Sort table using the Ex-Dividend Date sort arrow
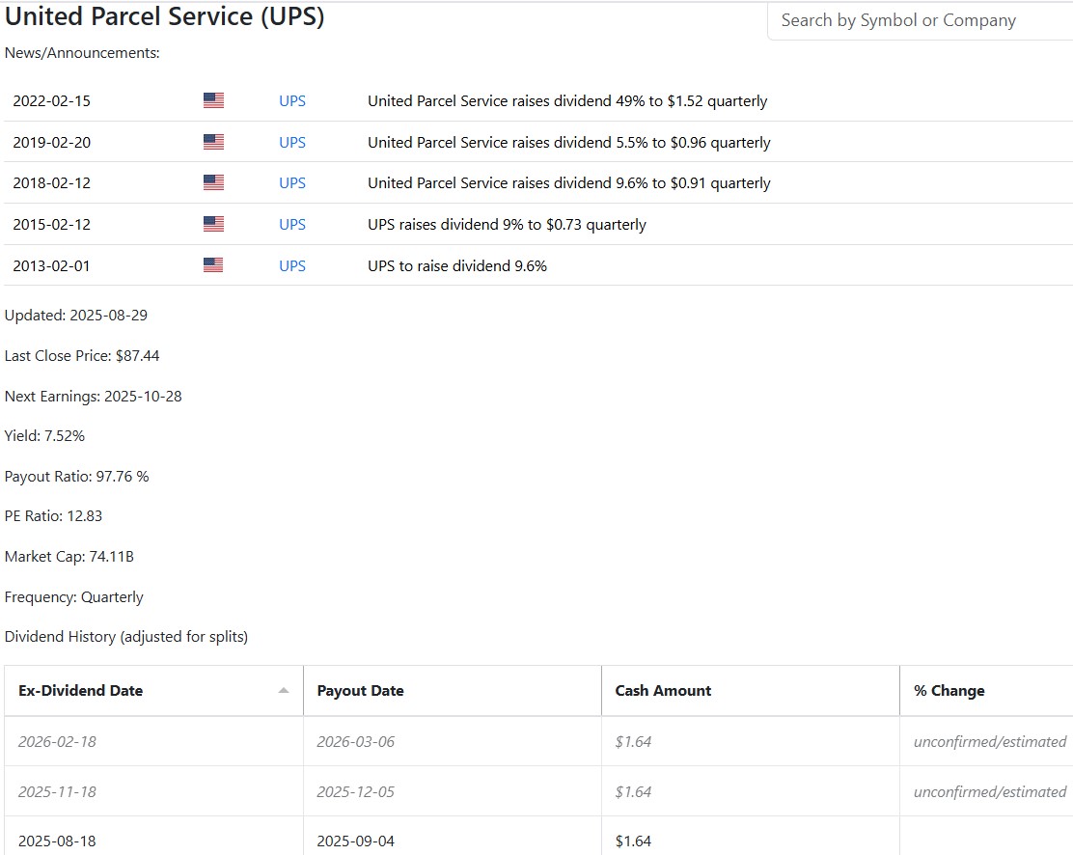The width and height of the screenshot is (1073, 855). 284,691
